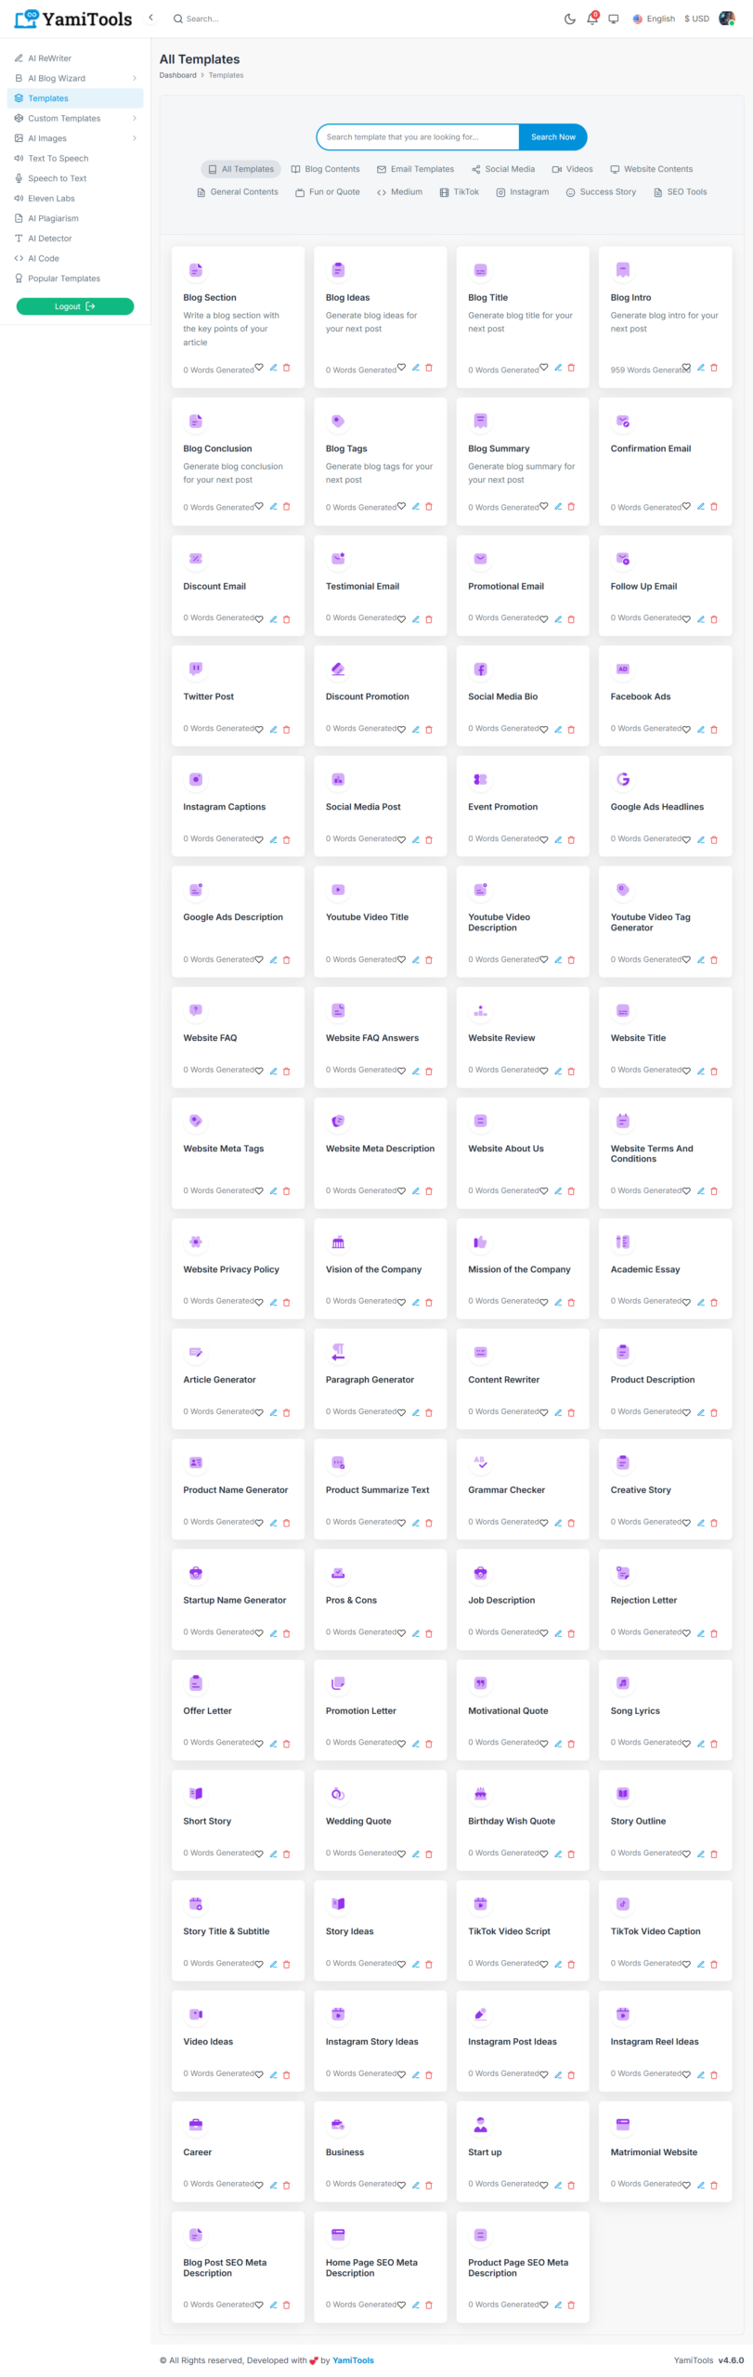Collapse the sidebar with the chevron
The width and height of the screenshot is (753, 2377).
point(150,18)
